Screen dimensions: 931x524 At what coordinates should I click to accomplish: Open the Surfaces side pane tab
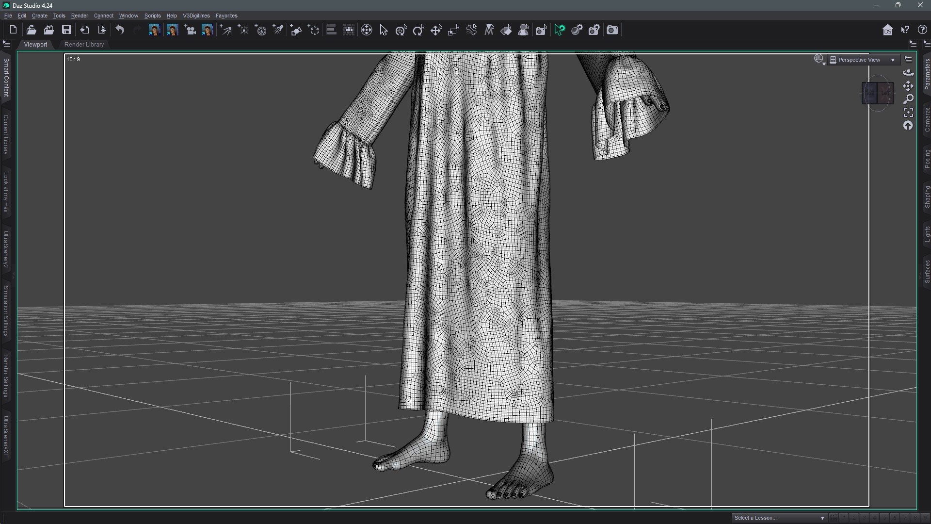(927, 272)
